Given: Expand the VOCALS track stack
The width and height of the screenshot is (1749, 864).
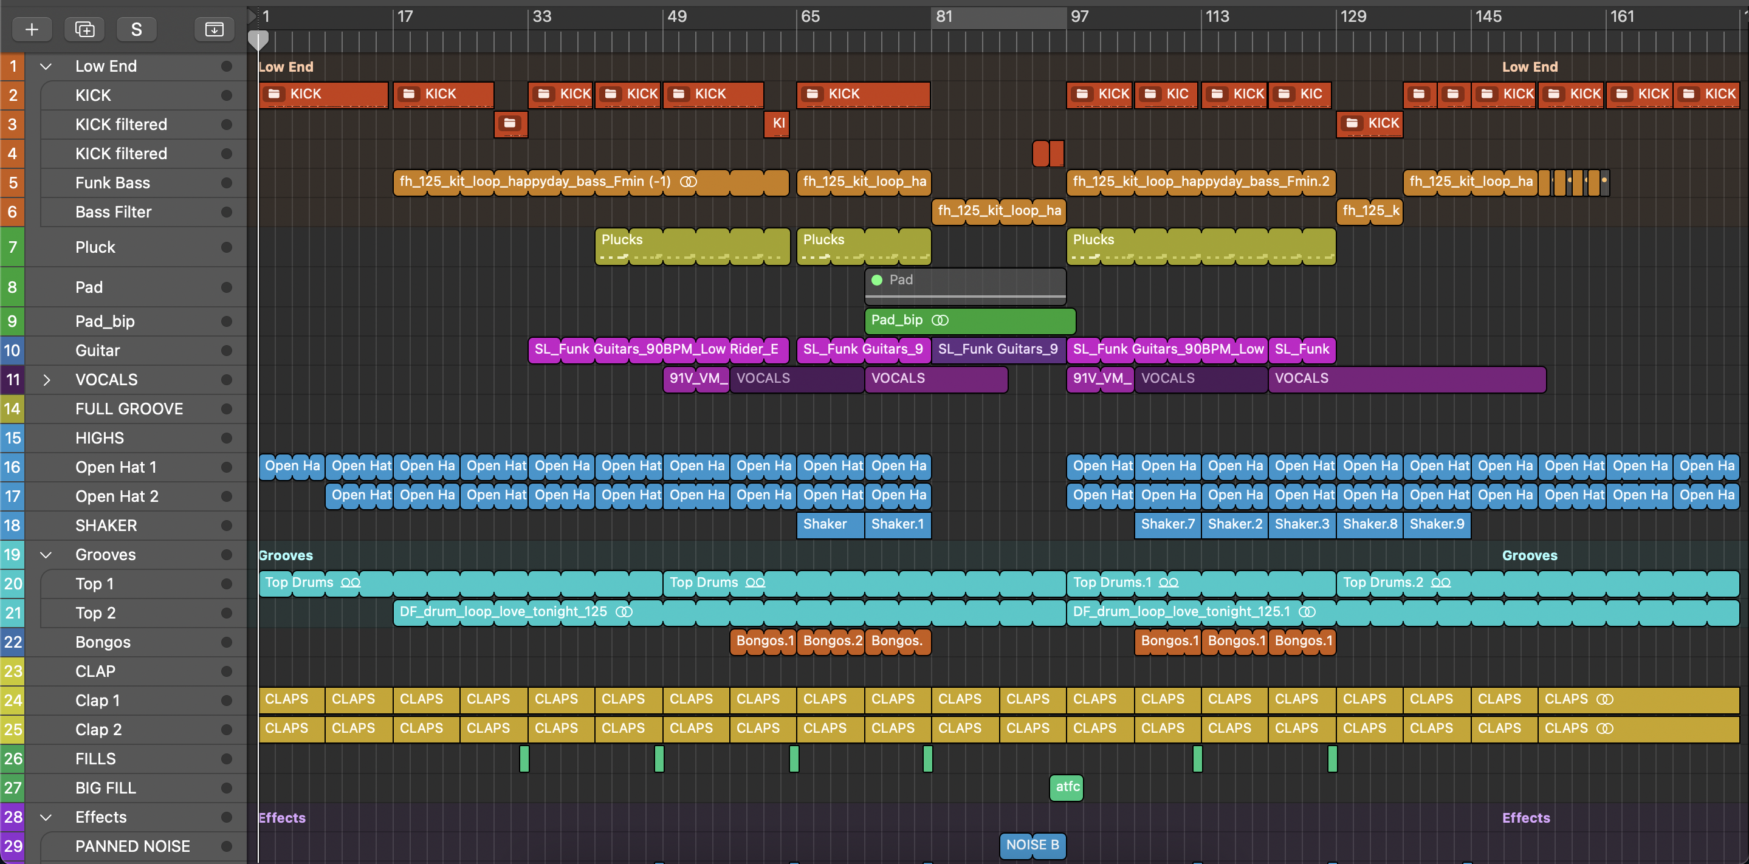Looking at the screenshot, I should (46, 379).
